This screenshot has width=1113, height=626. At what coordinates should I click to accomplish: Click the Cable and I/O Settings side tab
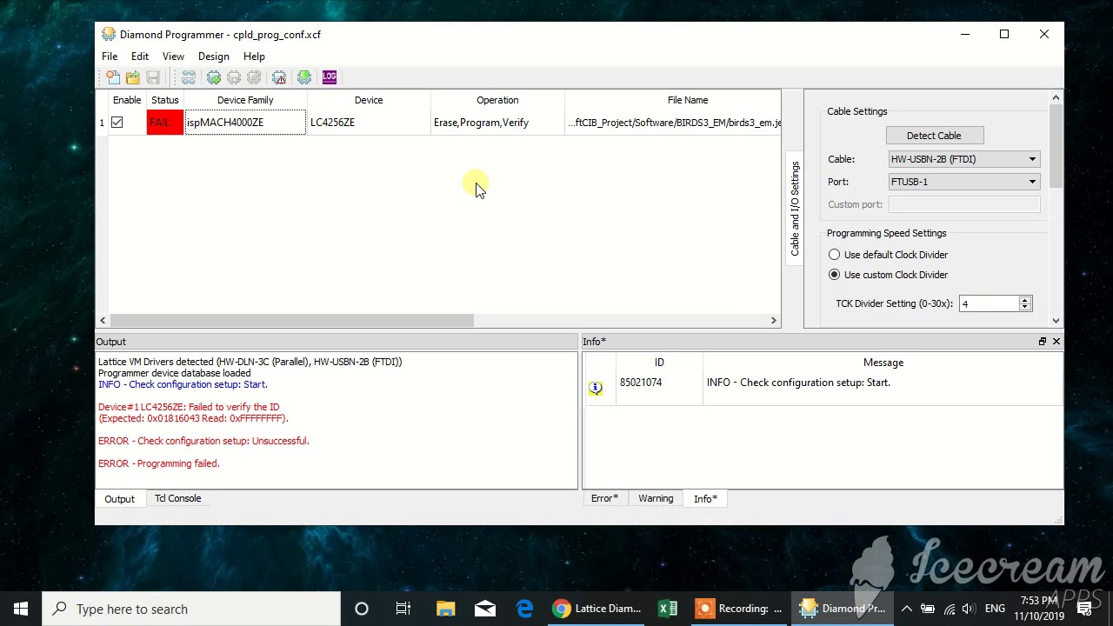(795, 209)
